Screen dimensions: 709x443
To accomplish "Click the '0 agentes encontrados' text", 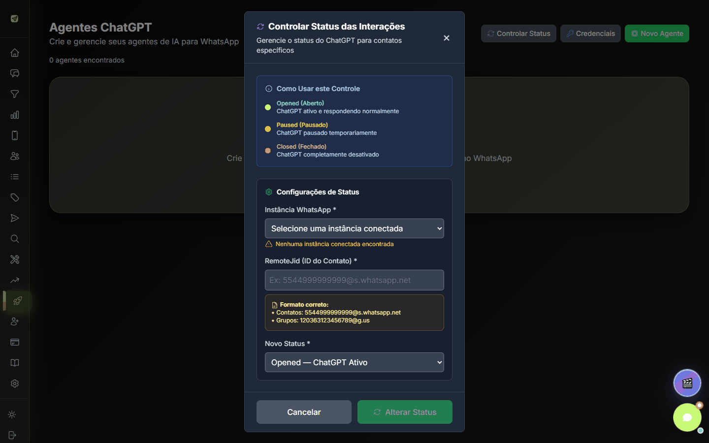I will tap(87, 60).
